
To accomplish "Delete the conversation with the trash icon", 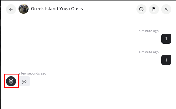I will click(x=154, y=9).
